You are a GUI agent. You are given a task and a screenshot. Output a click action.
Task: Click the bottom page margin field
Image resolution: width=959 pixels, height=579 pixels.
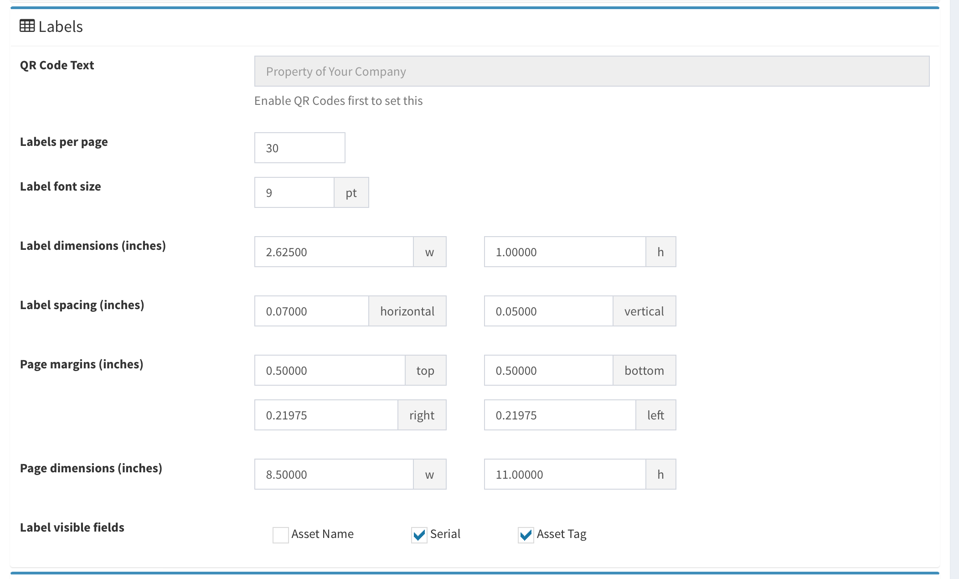[548, 370]
